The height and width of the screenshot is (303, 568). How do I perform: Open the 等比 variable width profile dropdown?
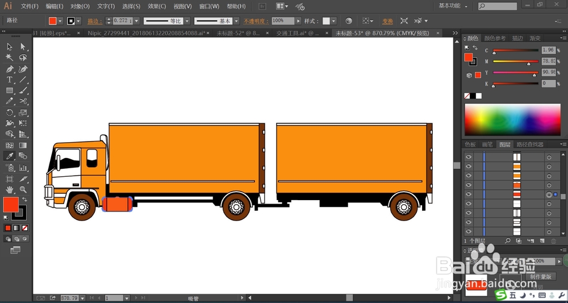187,21
